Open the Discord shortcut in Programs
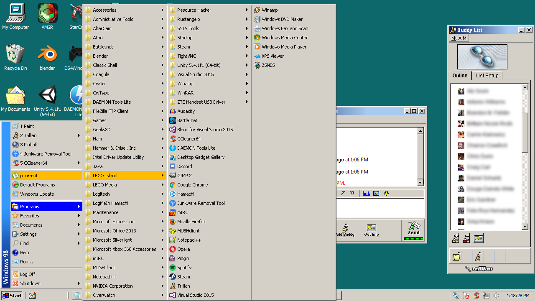Screen dimensions: 535x301 209,166
